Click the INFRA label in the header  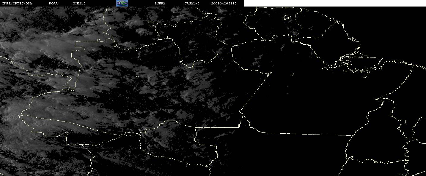[160, 3]
